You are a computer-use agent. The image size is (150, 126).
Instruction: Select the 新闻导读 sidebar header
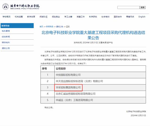pyautogui.click(x=17, y=26)
